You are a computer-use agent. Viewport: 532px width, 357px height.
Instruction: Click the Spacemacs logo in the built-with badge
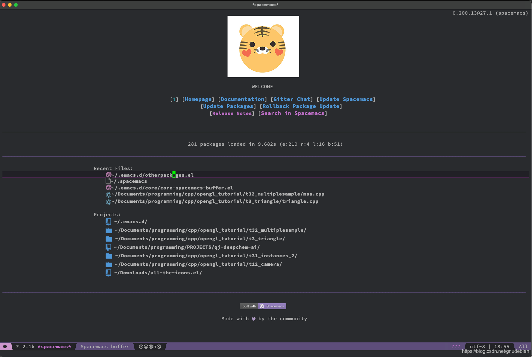coord(262,306)
